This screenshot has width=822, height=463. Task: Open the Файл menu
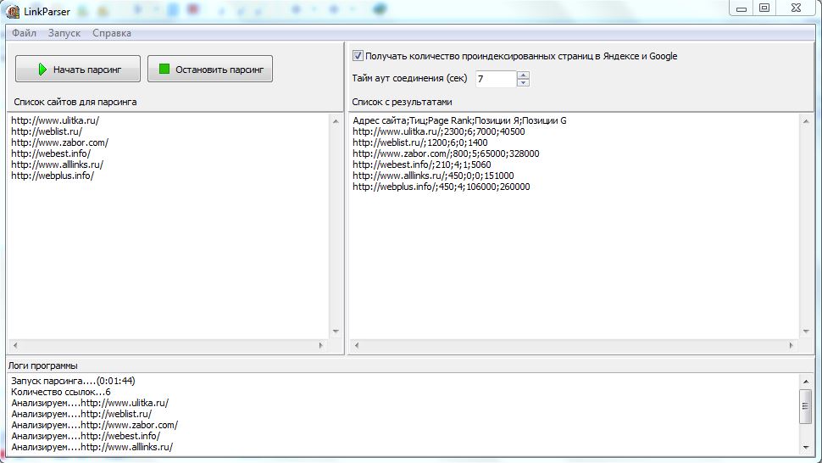click(24, 33)
